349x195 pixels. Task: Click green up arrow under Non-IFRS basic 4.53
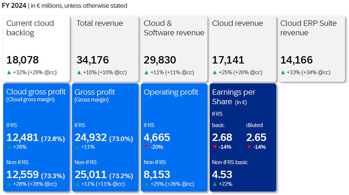point(214,184)
